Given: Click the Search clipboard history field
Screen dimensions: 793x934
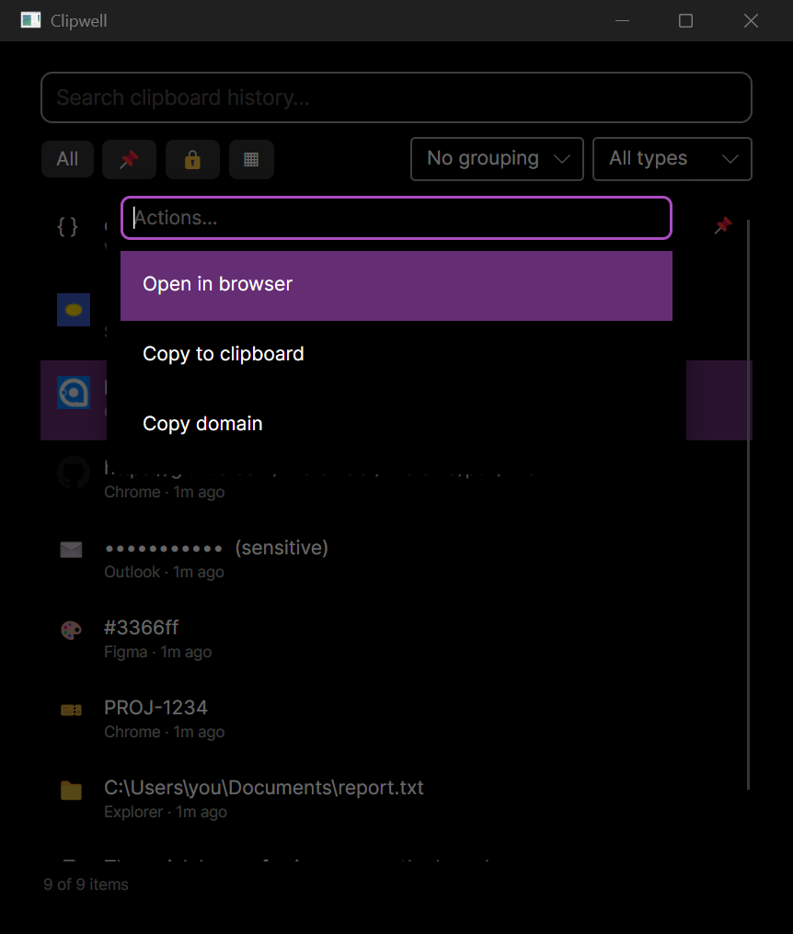Looking at the screenshot, I should click(x=396, y=97).
